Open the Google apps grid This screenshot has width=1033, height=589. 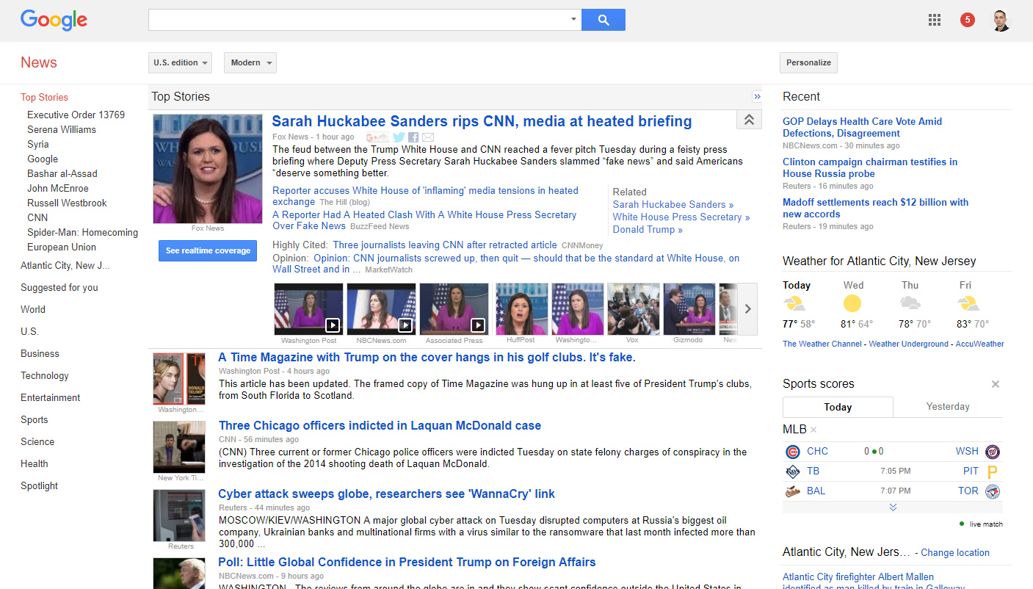pos(935,20)
